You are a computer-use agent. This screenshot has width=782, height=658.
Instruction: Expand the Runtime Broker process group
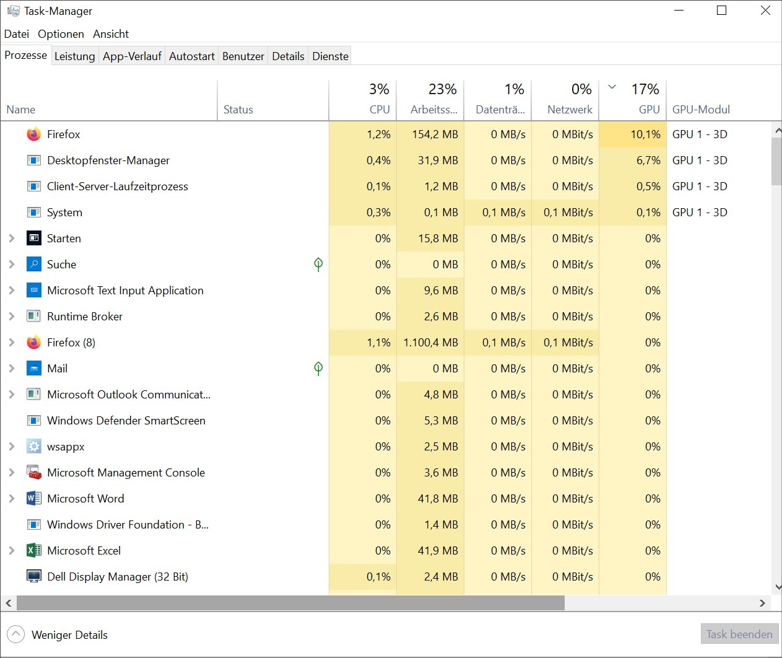[x=11, y=317]
